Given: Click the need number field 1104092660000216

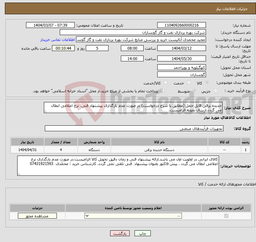Looking at the screenshot, I should coord(182,25).
